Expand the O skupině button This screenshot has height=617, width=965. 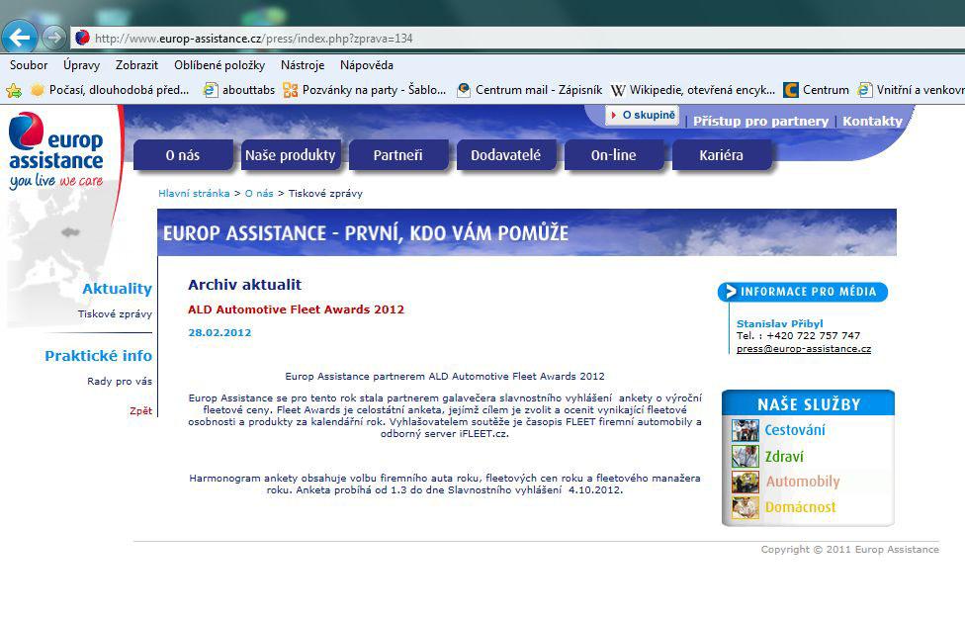click(643, 115)
